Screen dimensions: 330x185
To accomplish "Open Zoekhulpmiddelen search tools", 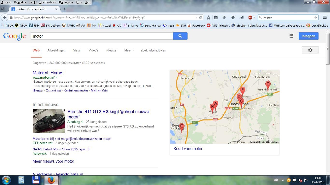I will click(153, 50).
